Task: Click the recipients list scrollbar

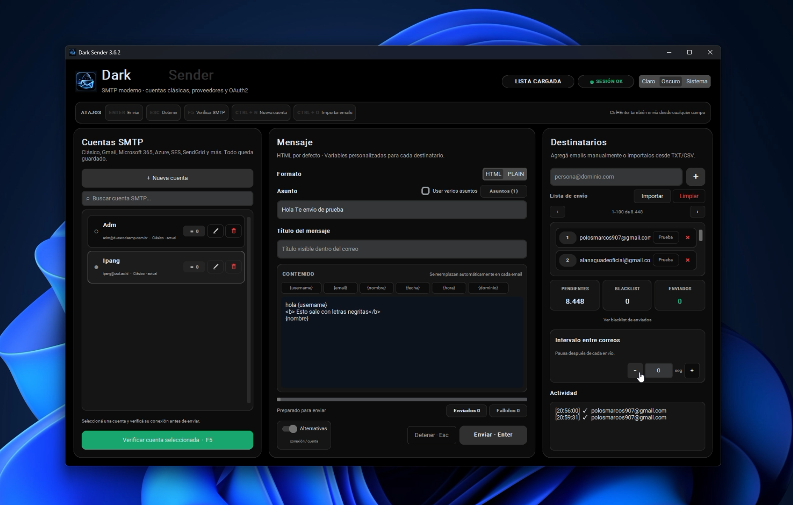Action: pos(700,235)
